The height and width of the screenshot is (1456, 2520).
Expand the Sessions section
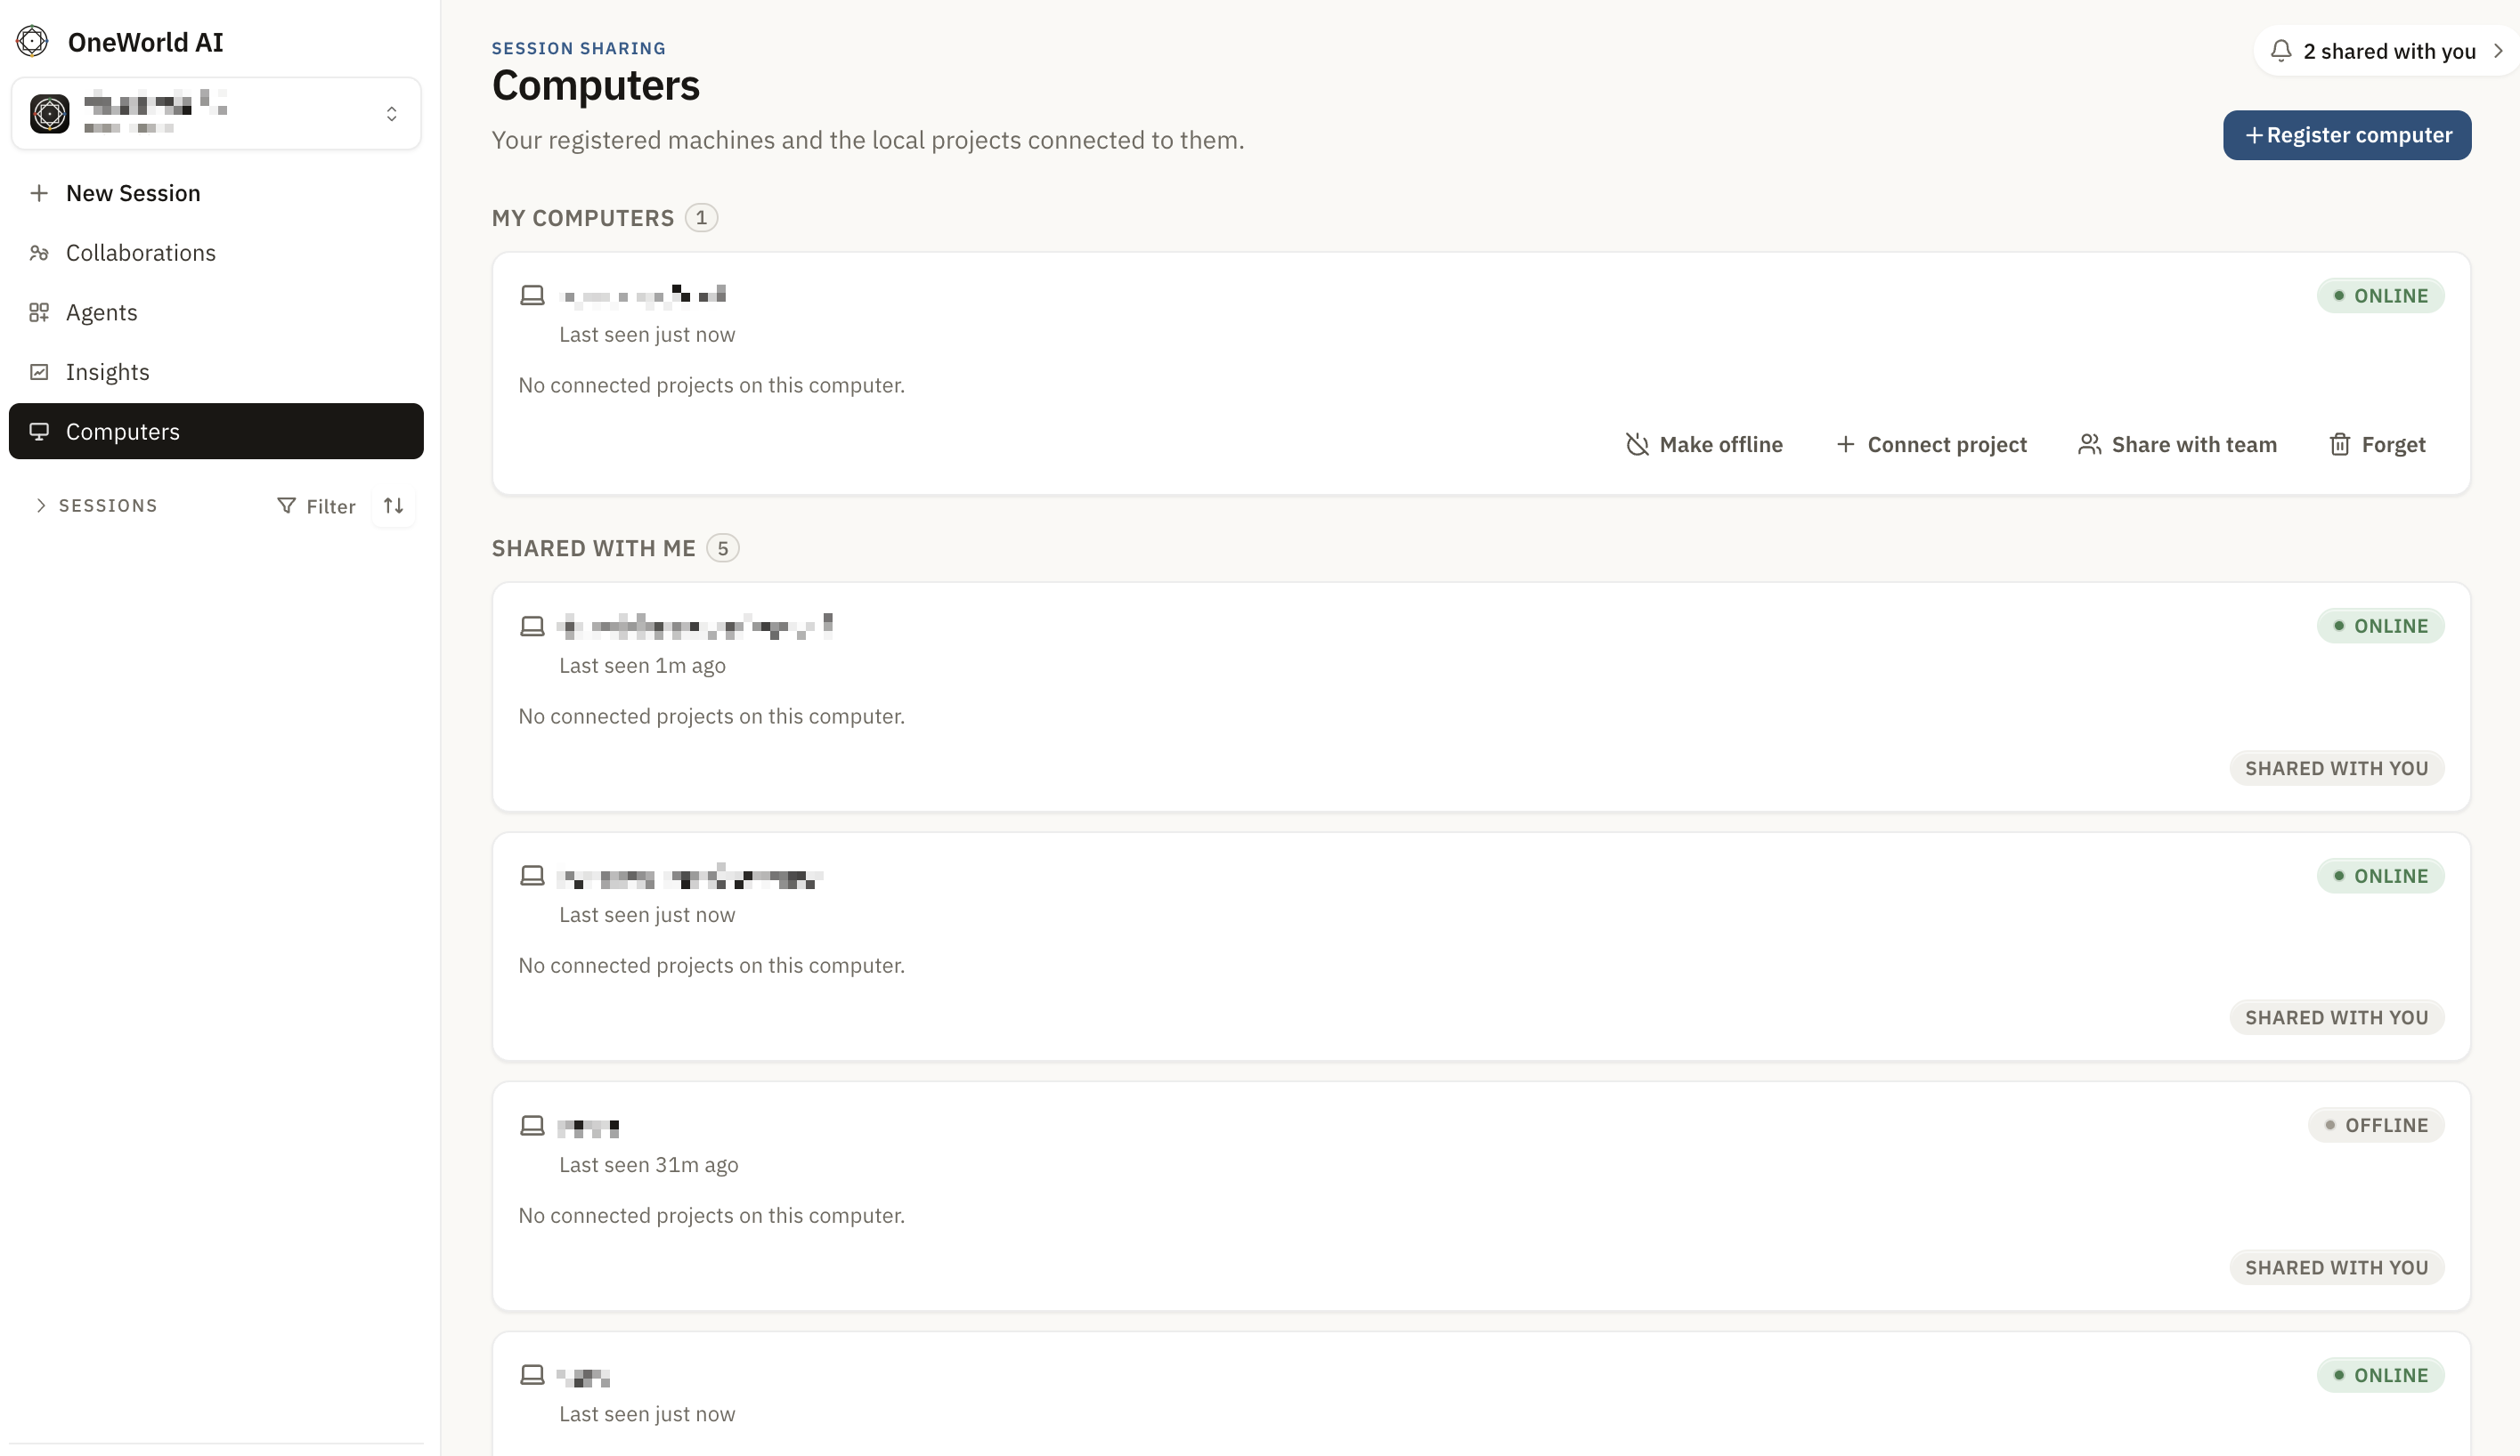(x=96, y=506)
